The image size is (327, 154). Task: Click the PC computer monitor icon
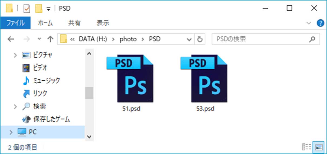pyautogui.click(x=22, y=132)
